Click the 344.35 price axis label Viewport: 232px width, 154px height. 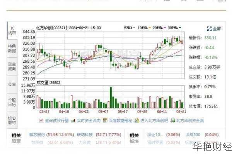(29, 32)
